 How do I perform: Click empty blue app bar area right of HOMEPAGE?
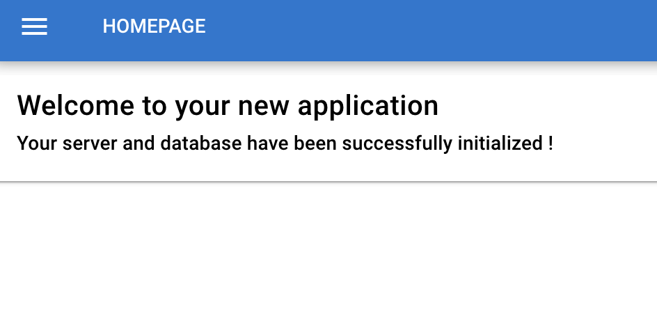432,30
